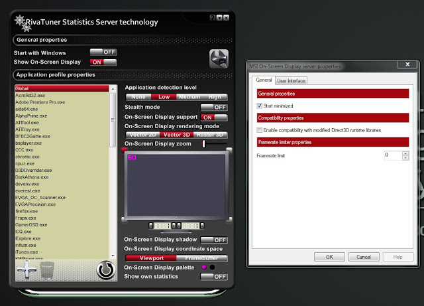Viewport: 424px width, 306px height.
Task: Select the iTunes.exe profile
Action: (x=62, y=252)
